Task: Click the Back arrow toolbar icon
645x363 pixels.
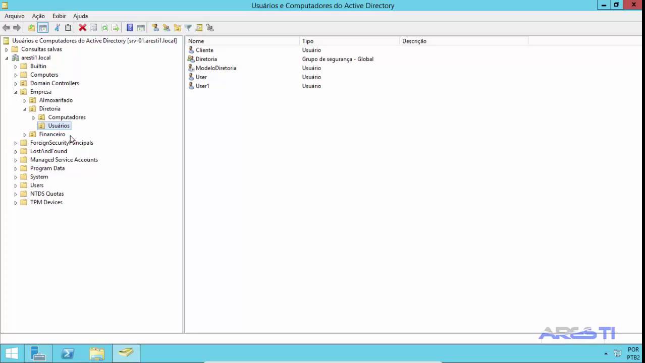Action: tap(6, 28)
